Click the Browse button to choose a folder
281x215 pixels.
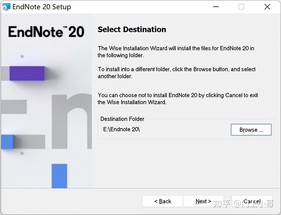[x=251, y=130]
